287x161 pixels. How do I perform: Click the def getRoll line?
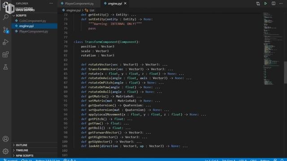(x=106, y=128)
